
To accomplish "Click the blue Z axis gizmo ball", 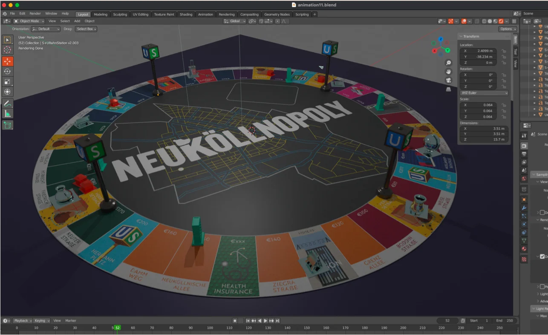I will [441, 40].
